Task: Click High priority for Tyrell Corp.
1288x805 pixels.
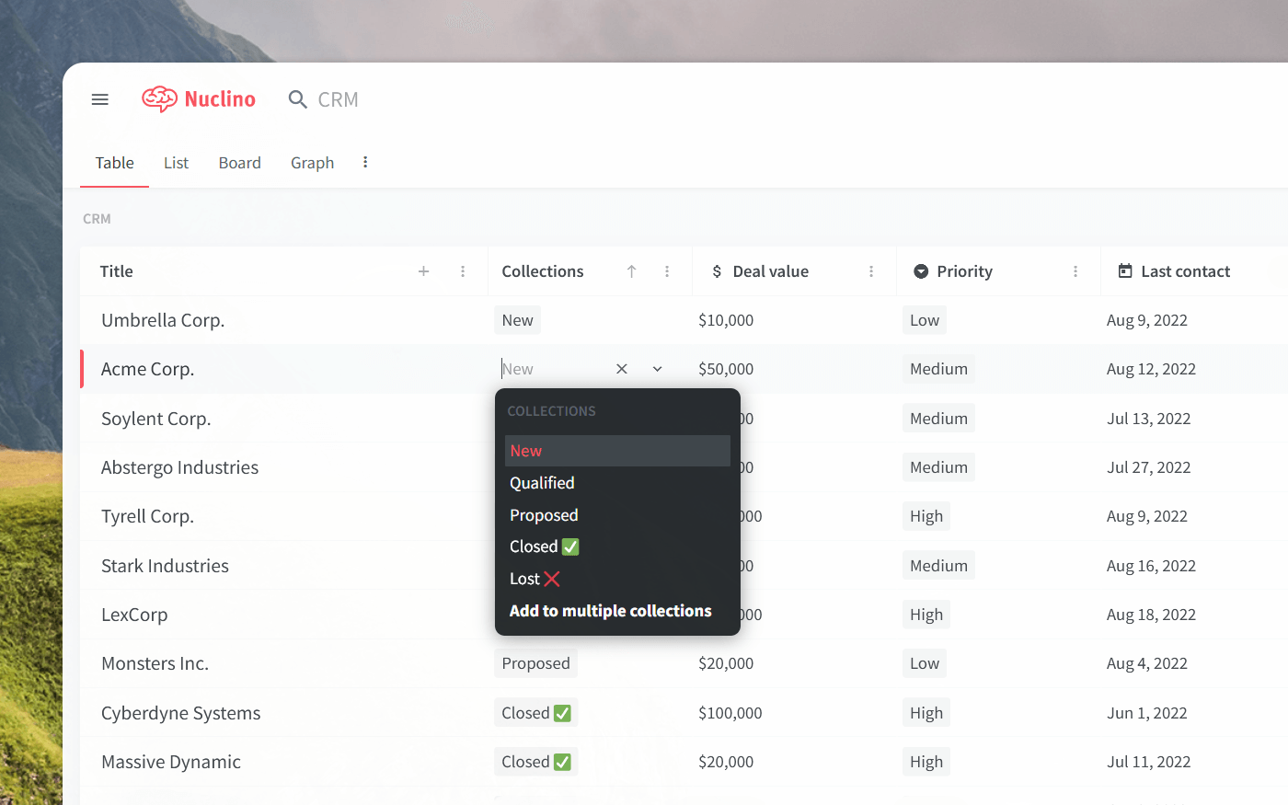Action: tap(926, 516)
